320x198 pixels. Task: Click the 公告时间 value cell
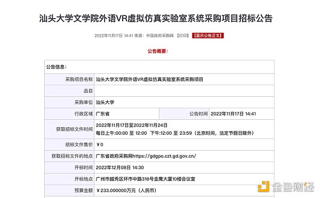tap(242, 114)
